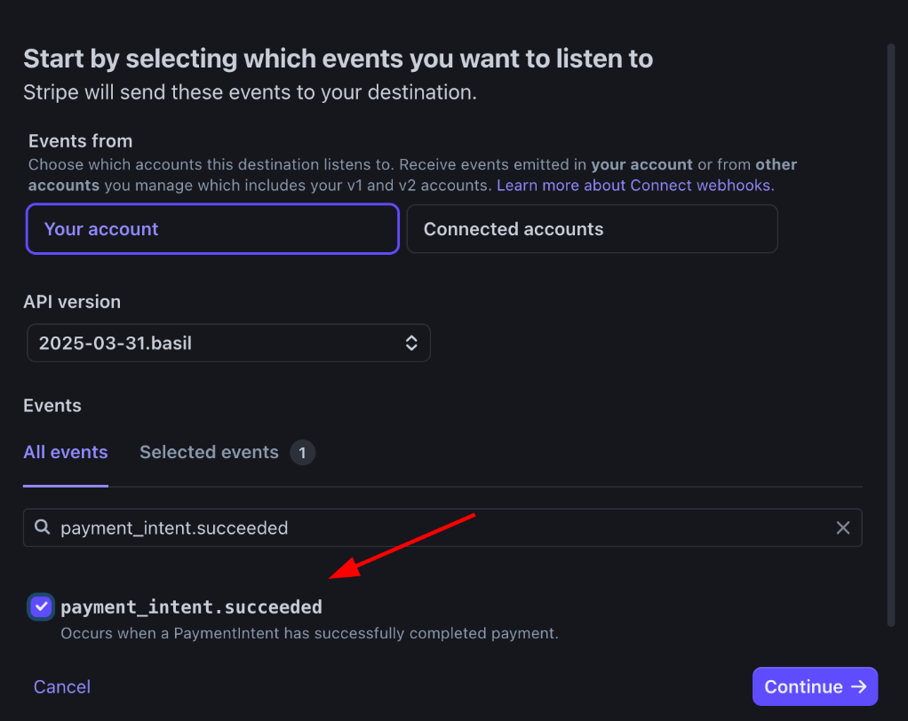Click the Continue button
The width and height of the screenshot is (908, 721).
815,686
